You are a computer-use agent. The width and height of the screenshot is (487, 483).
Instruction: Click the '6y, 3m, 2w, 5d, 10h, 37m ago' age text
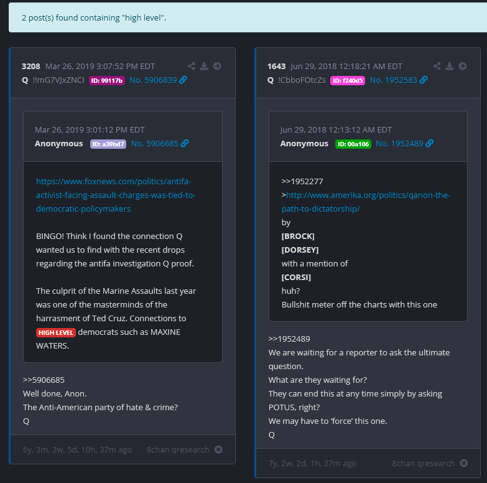click(77, 449)
